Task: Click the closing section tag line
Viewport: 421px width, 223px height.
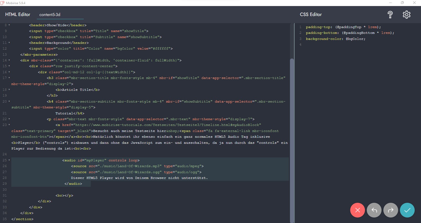Action: pos(22,219)
